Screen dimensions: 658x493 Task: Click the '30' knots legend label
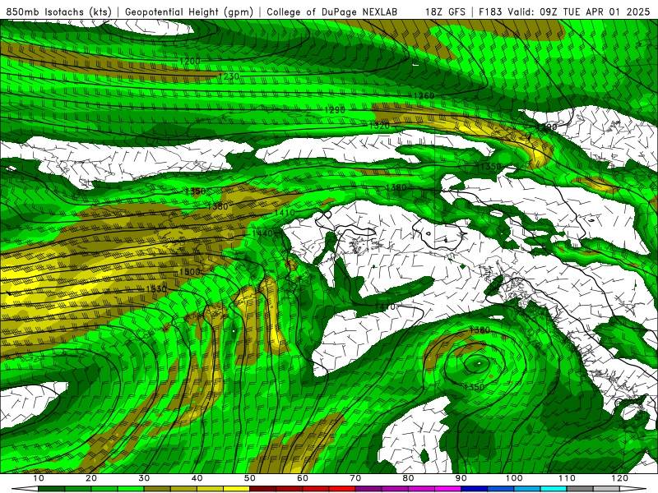point(144,478)
